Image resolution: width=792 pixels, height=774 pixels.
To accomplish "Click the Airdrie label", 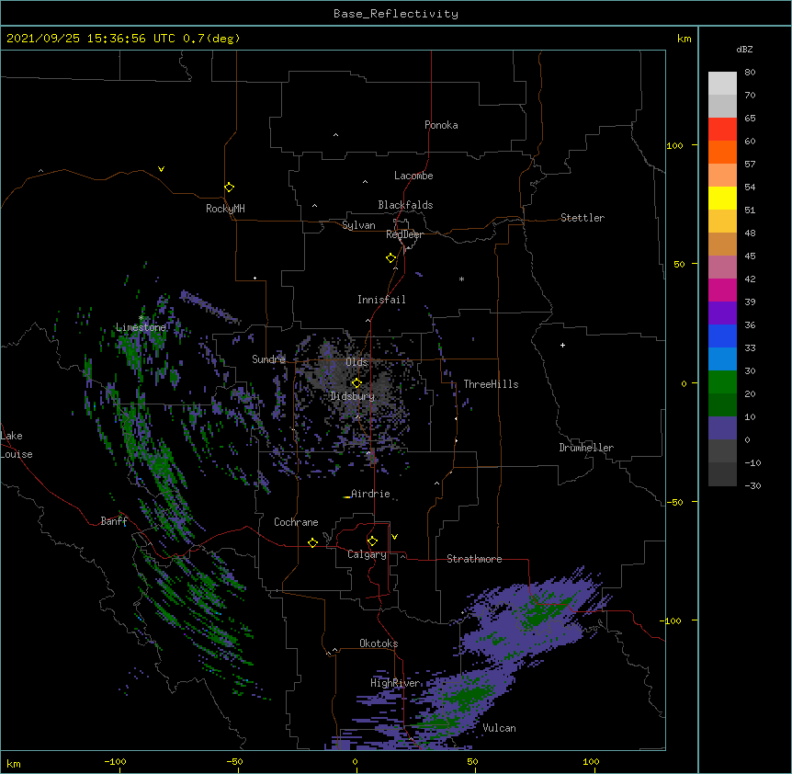I will click(369, 494).
